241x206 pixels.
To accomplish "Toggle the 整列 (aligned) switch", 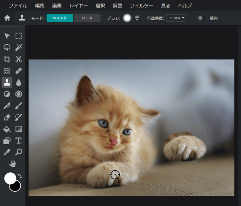I will coord(202,18).
